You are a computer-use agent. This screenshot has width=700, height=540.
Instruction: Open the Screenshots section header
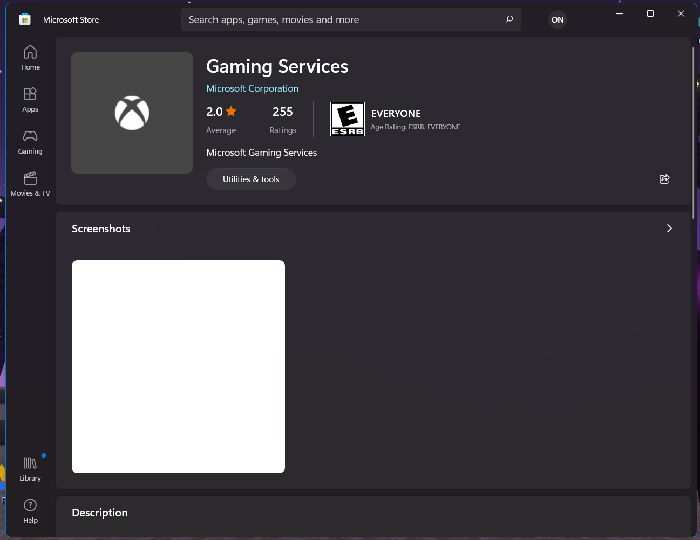pos(101,229)
